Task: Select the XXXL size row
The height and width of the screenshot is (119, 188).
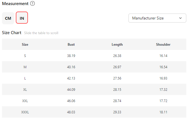Action: 25,112
